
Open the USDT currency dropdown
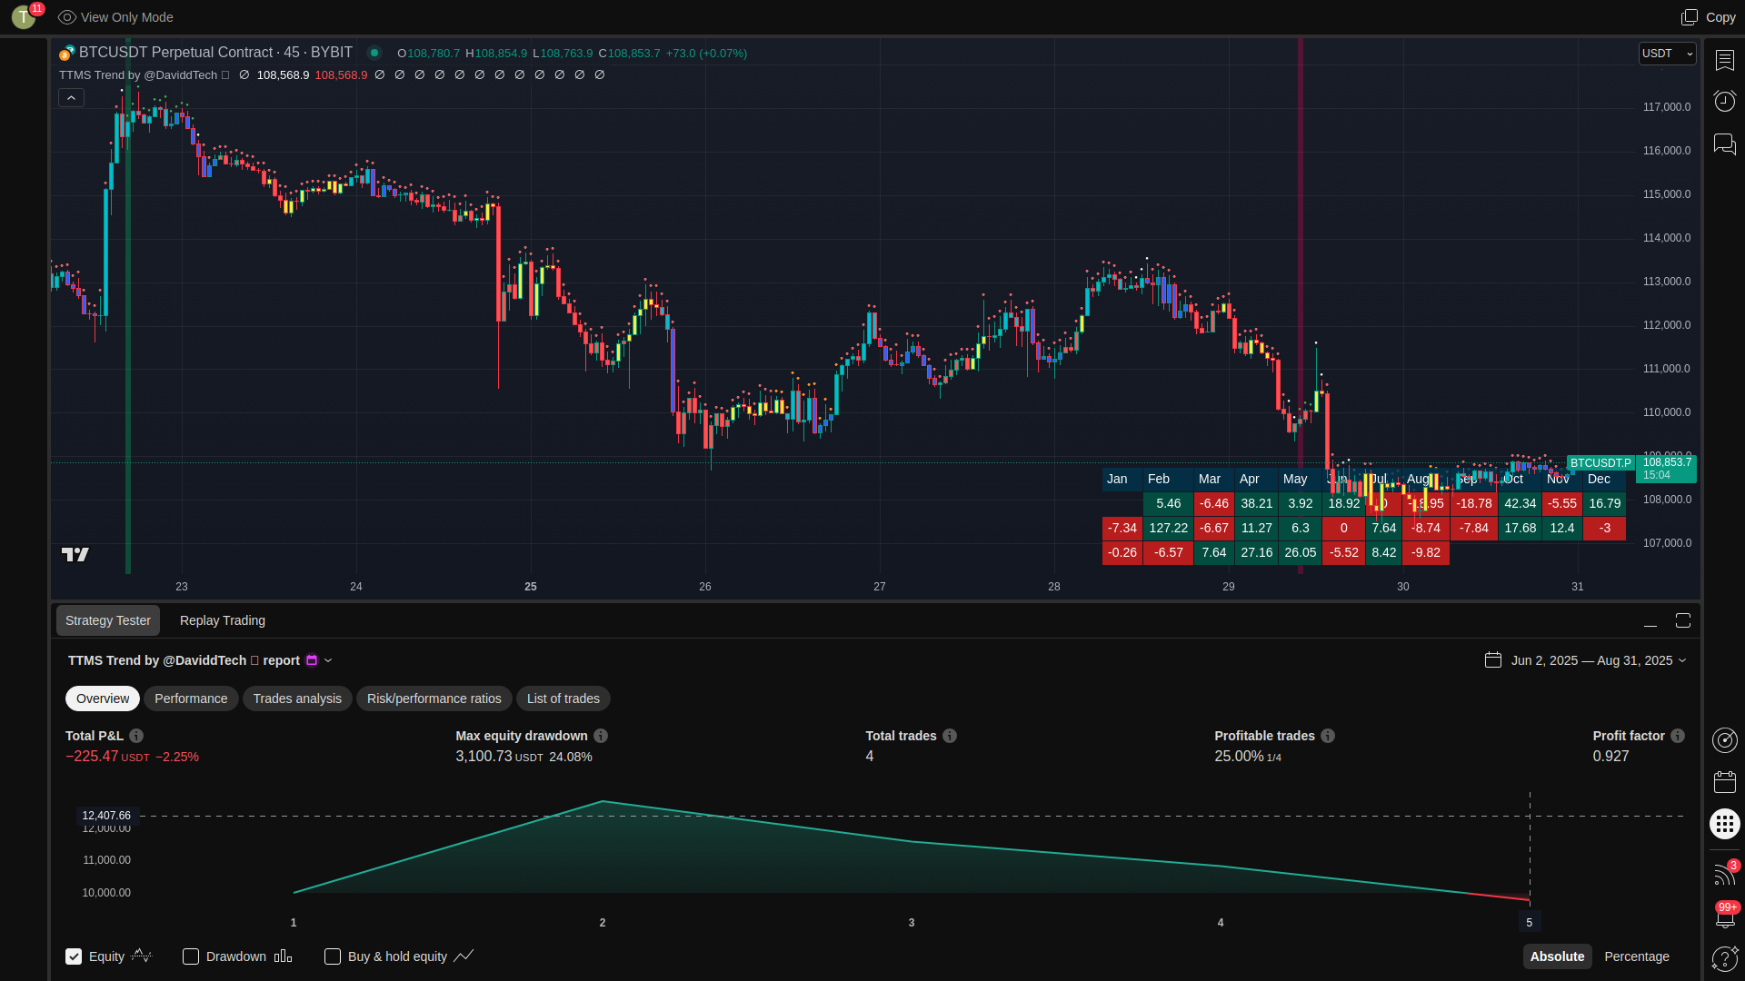click(1667, 54)
